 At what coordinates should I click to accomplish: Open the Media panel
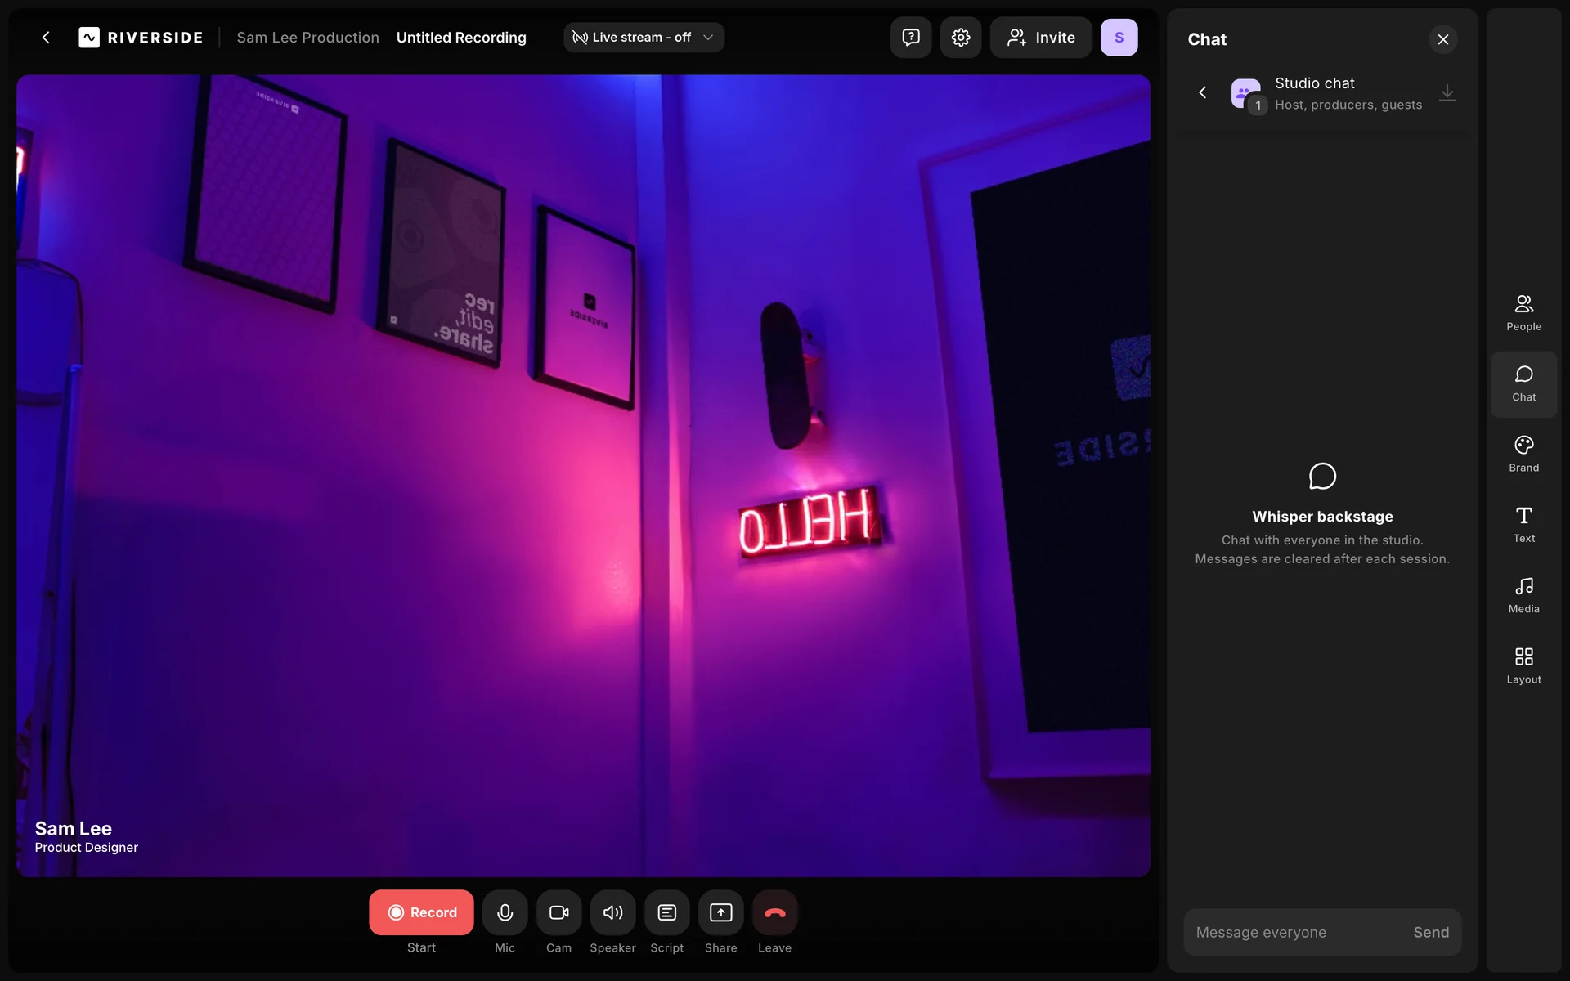(x=1523, y=595)
